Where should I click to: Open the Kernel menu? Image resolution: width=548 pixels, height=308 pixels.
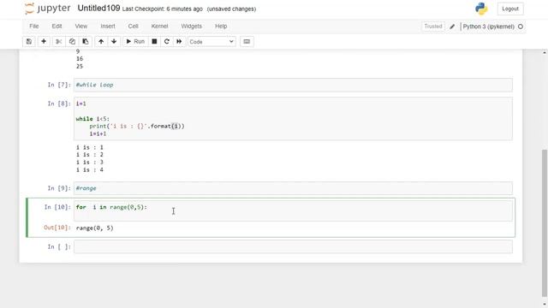(160, 27)
